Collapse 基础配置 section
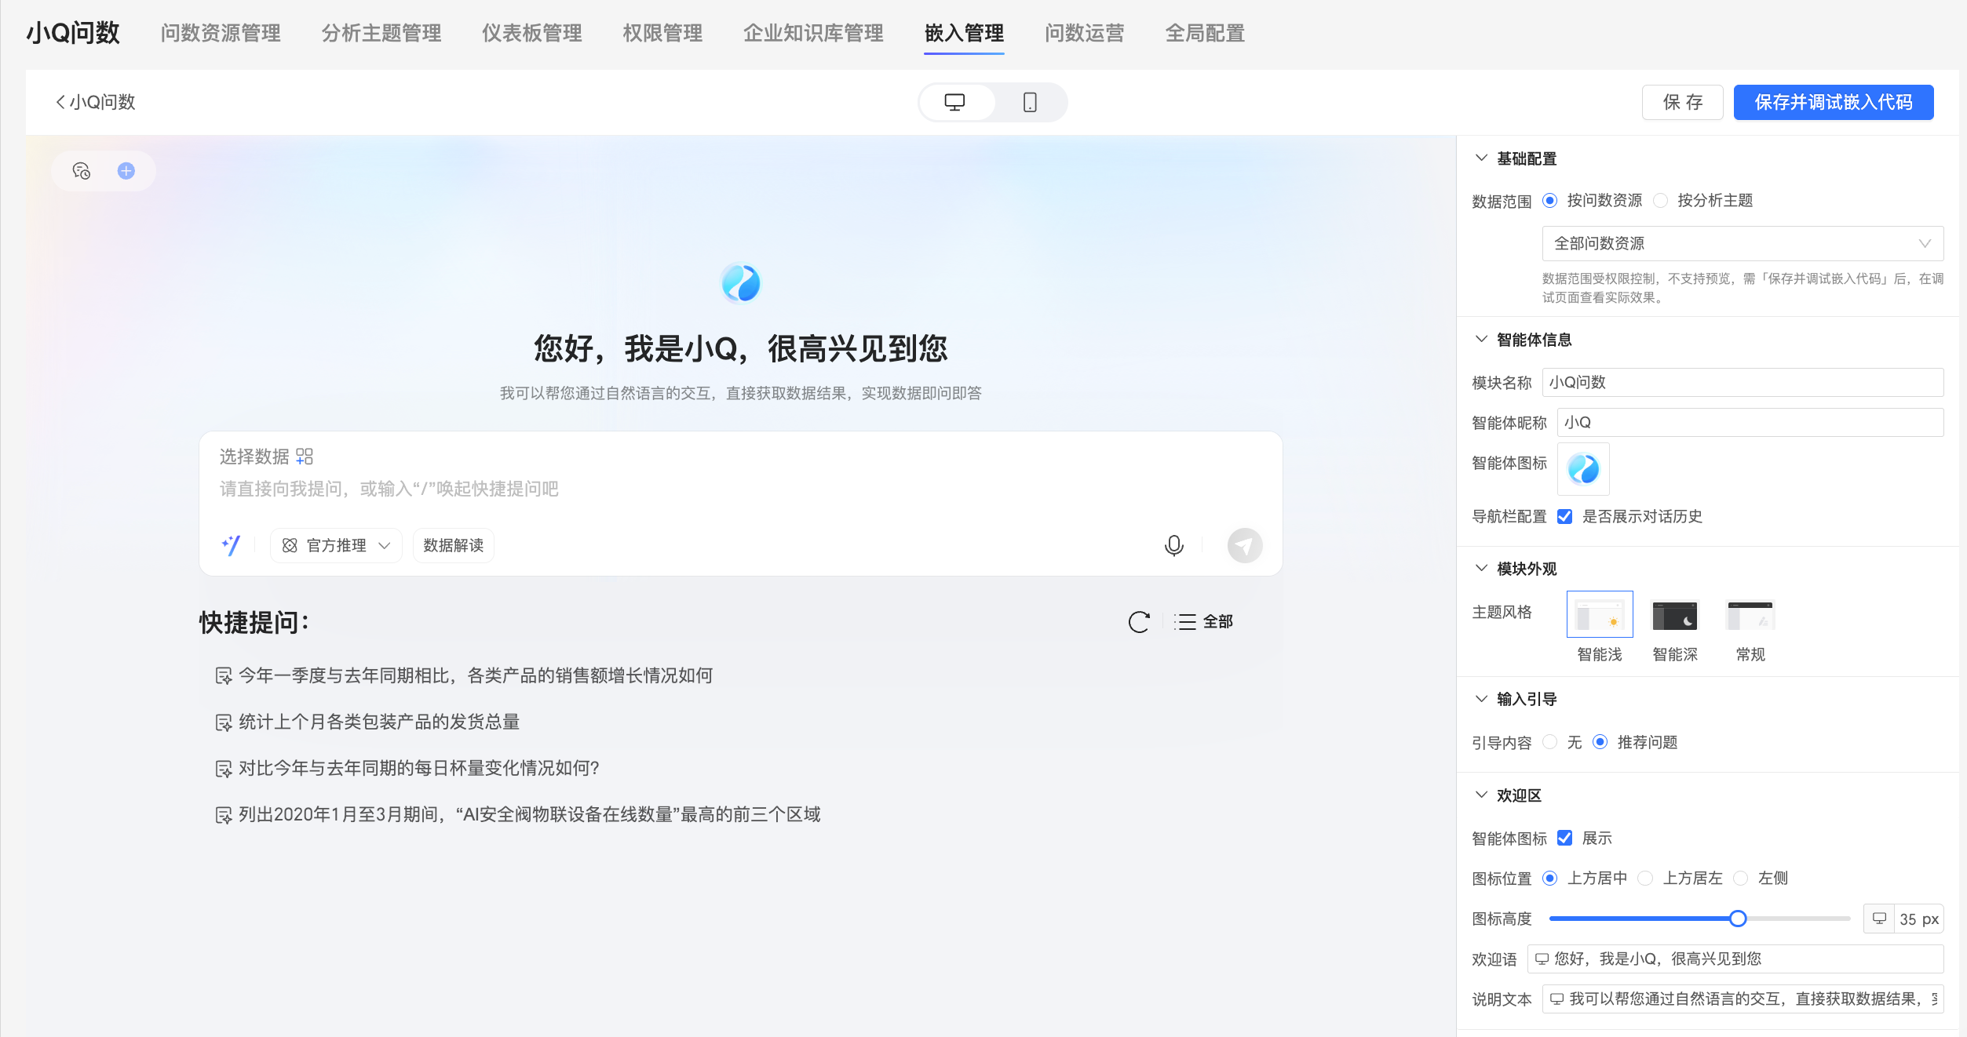1967x1037 pixels. [x=1481, y=158]
